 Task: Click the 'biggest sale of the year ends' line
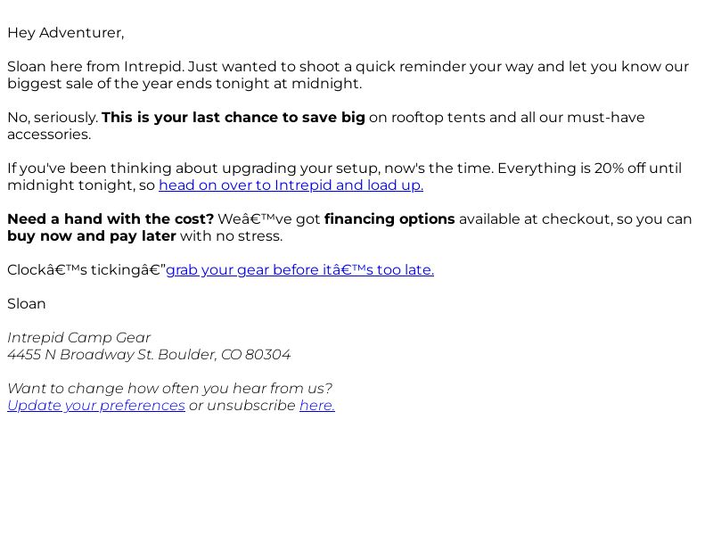pyautogui.click(x=184, y=84)
